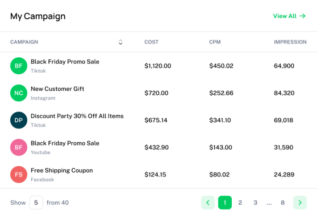
Task: Go to previous page with left chevron
Action: tap(208, 203)
